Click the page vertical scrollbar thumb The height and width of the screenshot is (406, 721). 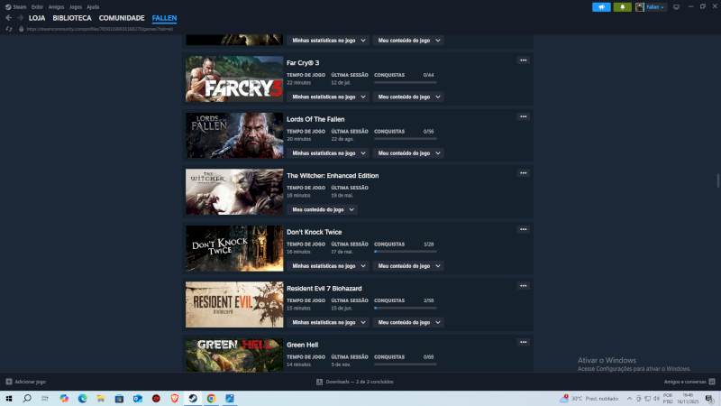tap(717, 180)
